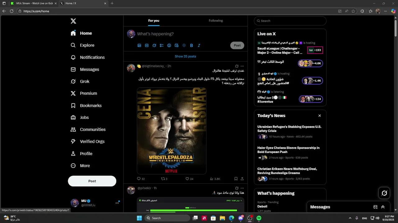The image size is (398, 223).
Task: Refresh the browser page
Action: 12,11
